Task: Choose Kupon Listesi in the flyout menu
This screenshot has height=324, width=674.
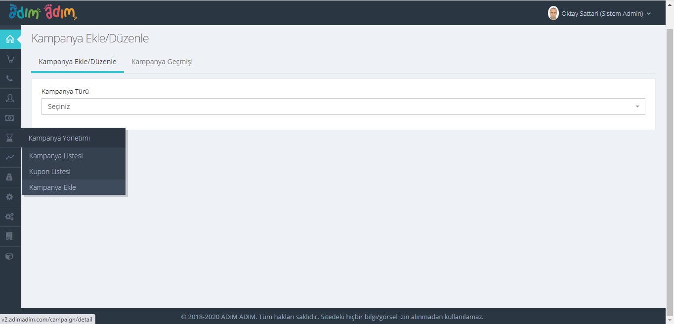Action: pos(50,172)
